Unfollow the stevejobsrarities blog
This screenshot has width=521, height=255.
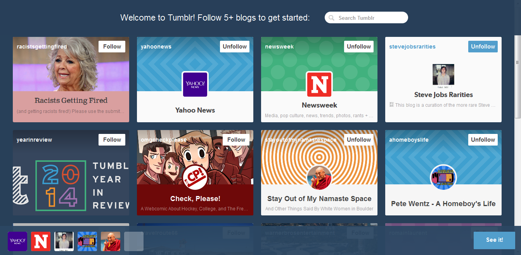pyautogui.click(x=483, y=47)
